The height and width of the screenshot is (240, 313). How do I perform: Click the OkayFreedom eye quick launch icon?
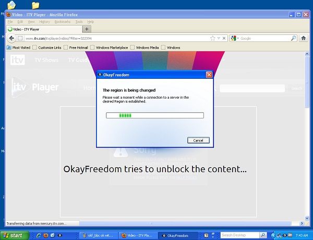pyautogui.click(x=59, y=235)
